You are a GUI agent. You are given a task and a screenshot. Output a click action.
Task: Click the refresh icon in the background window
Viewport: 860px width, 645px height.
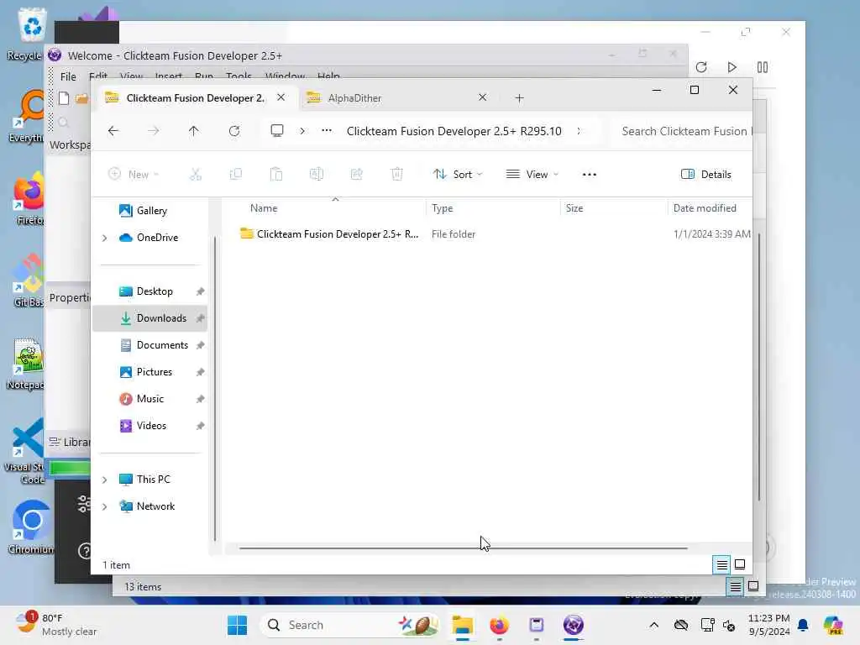(x=701, y=67)
